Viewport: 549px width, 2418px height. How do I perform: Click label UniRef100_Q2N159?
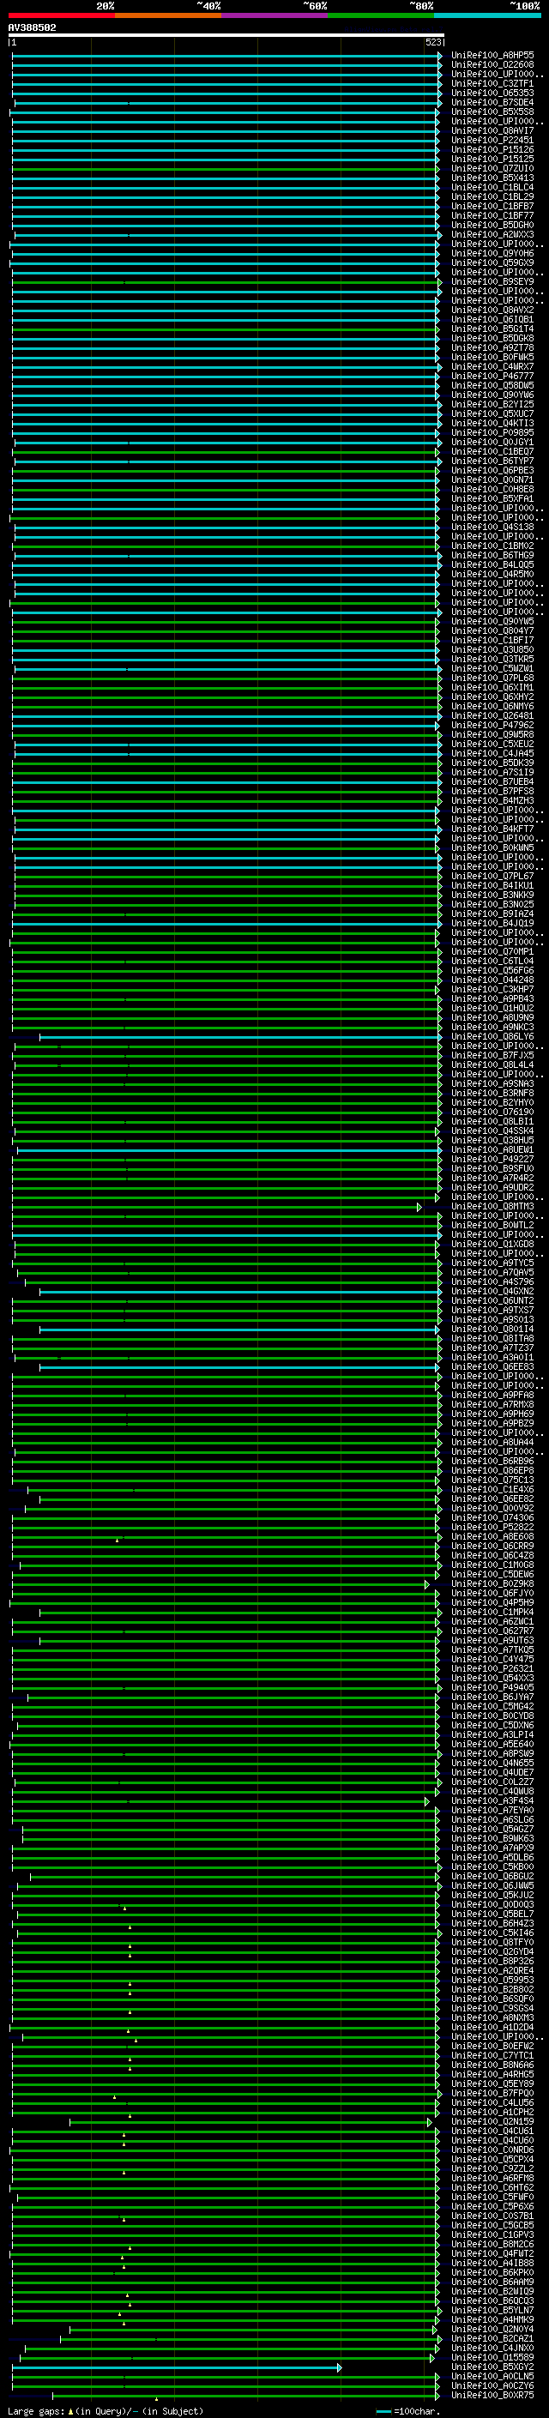click(x=492, y=2121)
